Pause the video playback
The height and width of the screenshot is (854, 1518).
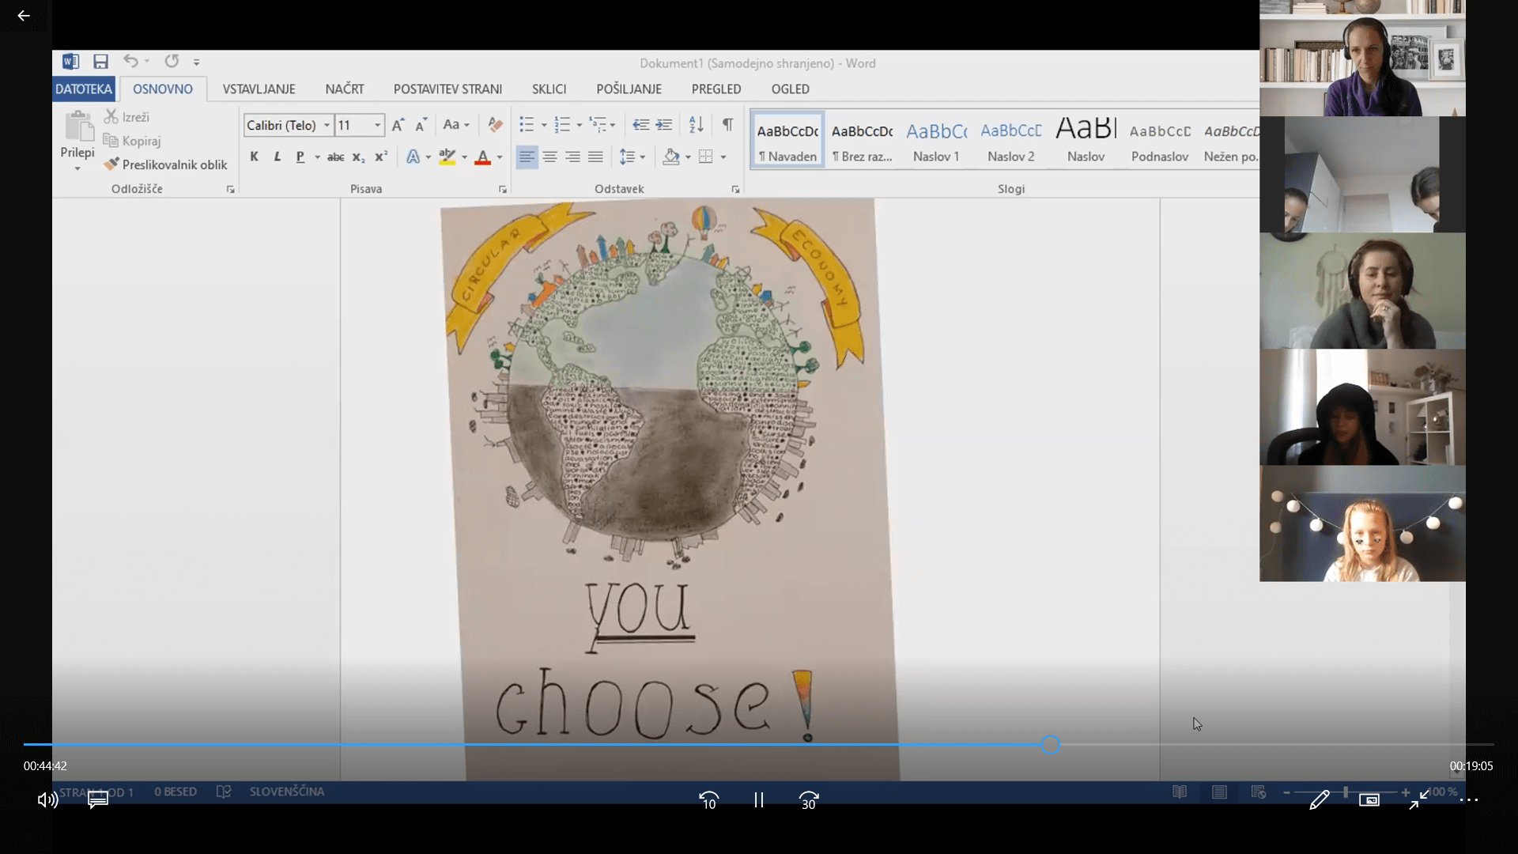click(x=759, y=800)
